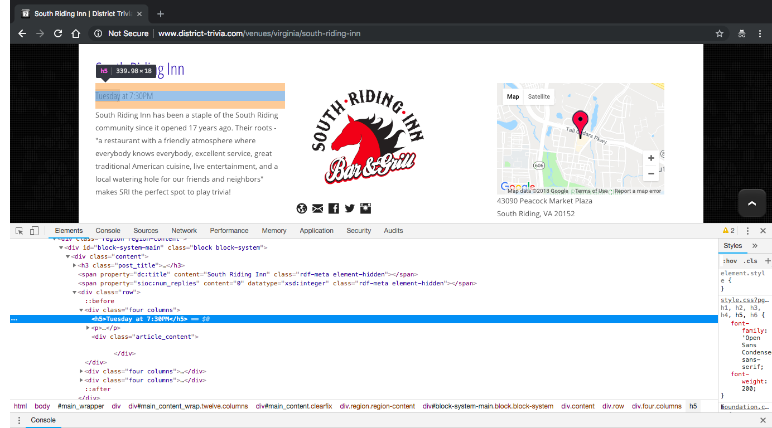
Task: Open a new browser tab
Action: pyautogui.click(x=161, y=14)
